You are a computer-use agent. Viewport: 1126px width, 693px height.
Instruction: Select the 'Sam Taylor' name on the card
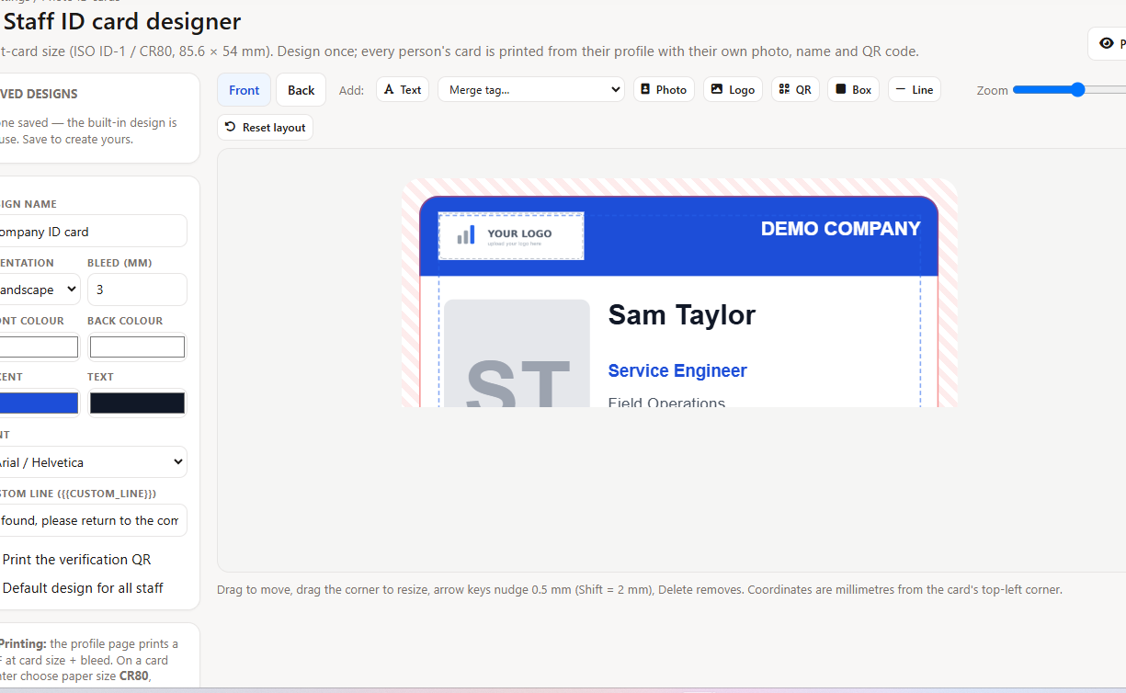[682, 315]
